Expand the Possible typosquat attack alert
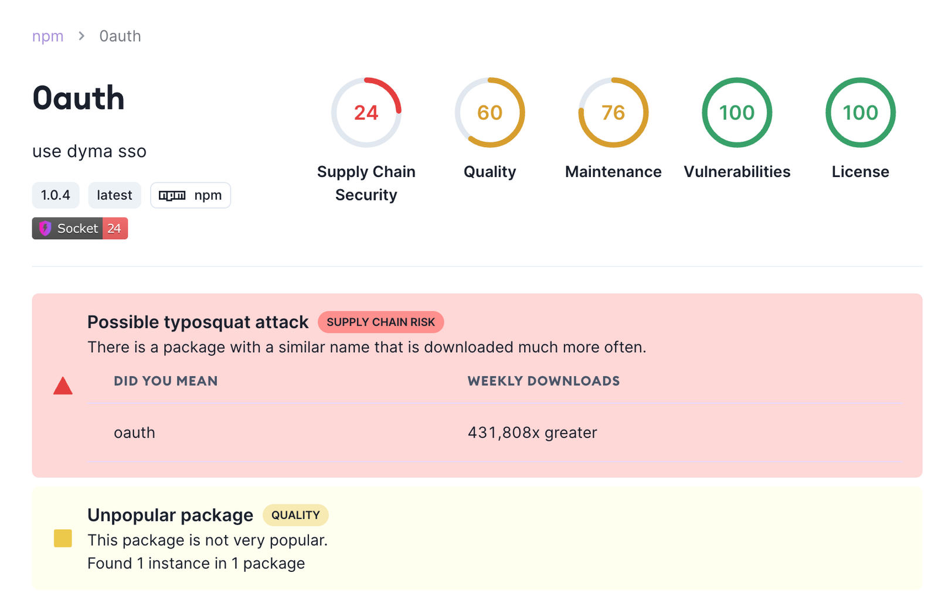Image resolution: width=938 pixels, height=610 pixels. point(198,322)
